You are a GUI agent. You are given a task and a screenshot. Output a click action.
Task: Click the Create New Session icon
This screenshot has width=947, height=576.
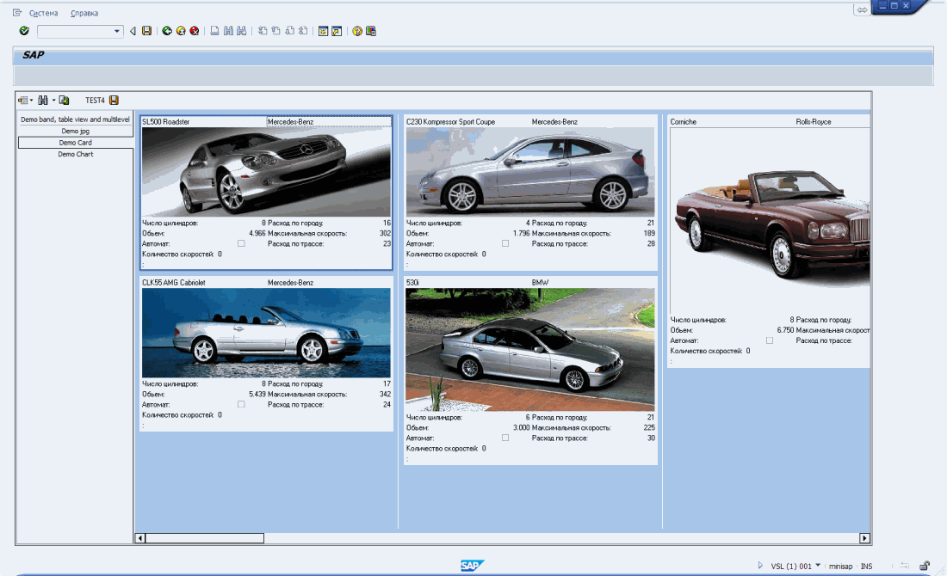pos(323,31)
